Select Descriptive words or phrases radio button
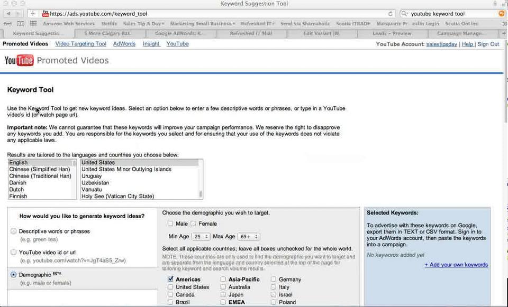 coord(13,231)
